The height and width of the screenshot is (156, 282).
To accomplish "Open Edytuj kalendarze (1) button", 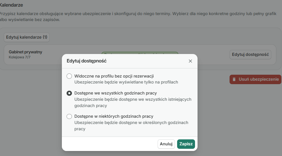I will pyautogui.click(x=27, y=37).
